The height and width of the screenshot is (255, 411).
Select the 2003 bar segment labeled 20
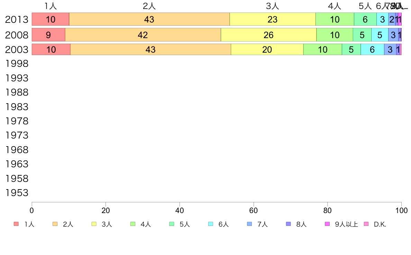tap(267, 50)
